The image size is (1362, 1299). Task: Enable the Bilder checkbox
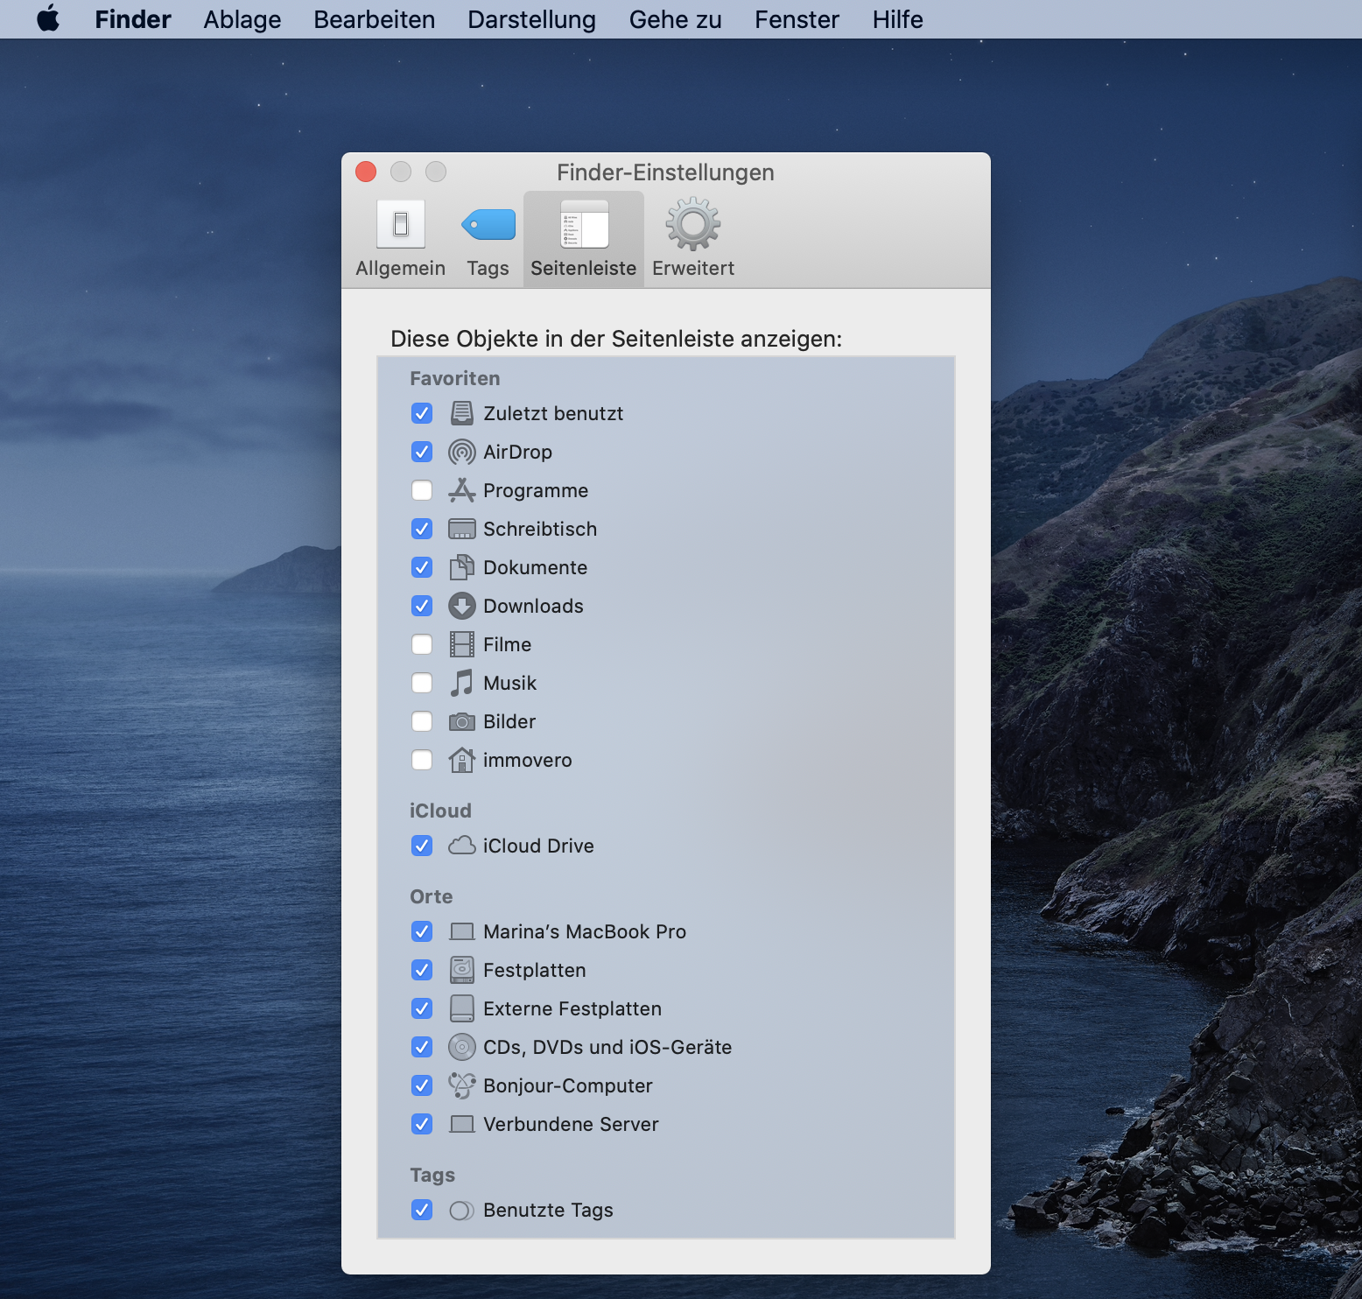(x=422, y=721)
